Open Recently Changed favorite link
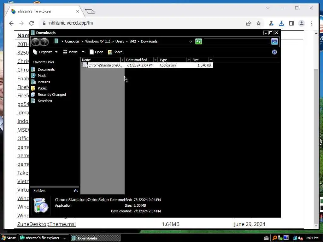The height and width of the screenshot is (242, 323). [x=52, y=95]
